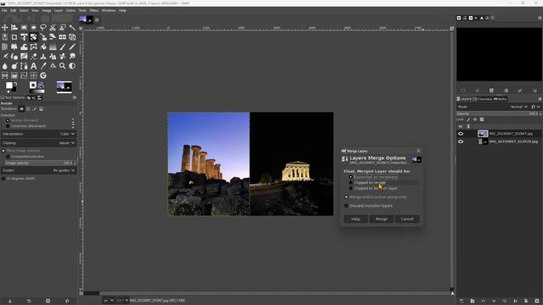Swap foreground and background colors
The image size is (543, 305).
(x=15, y=84)
